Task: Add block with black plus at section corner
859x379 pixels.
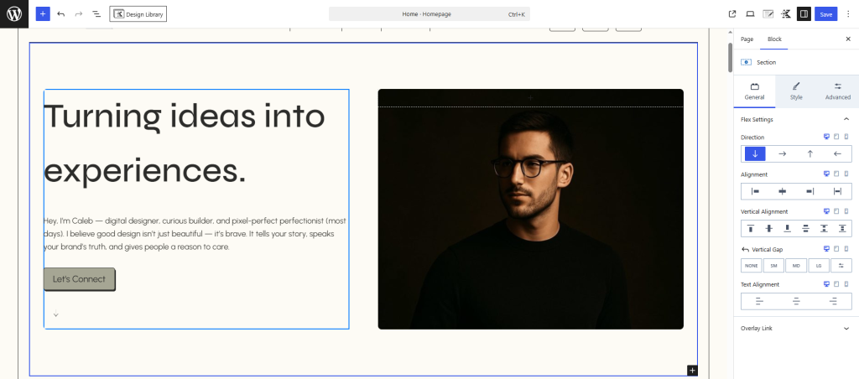Action: click(692, 371)
